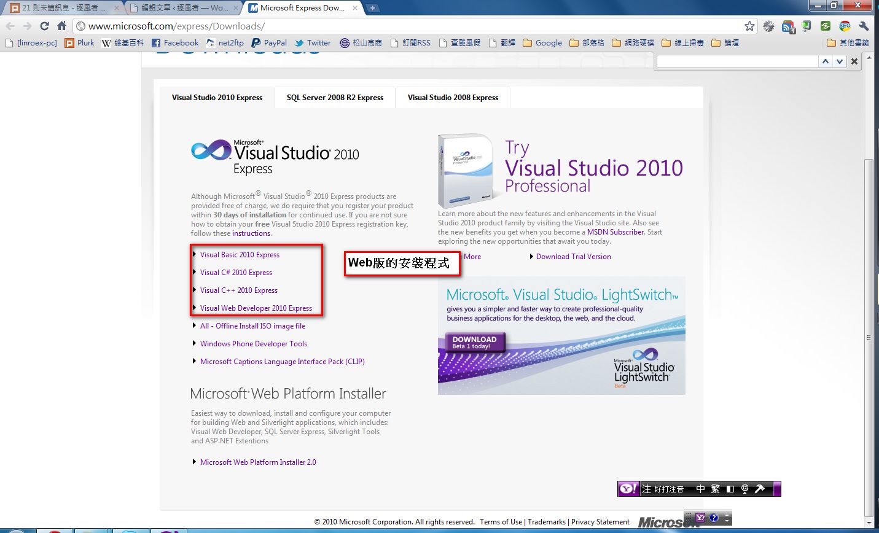879x533 pixels.
Task: Open the 其他書籤 other bookmarks folder
Action: point(848,42)
